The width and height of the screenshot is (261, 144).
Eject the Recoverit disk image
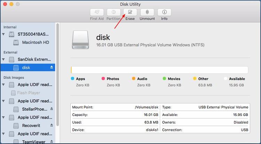[x=52, y=126]
